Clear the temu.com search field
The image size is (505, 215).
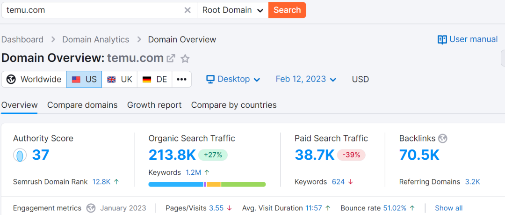187,10
